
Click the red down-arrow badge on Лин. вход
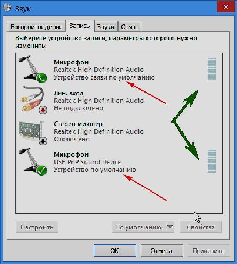(x=43, y=110)
